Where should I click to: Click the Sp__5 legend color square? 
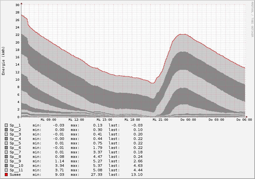[6, 143]
